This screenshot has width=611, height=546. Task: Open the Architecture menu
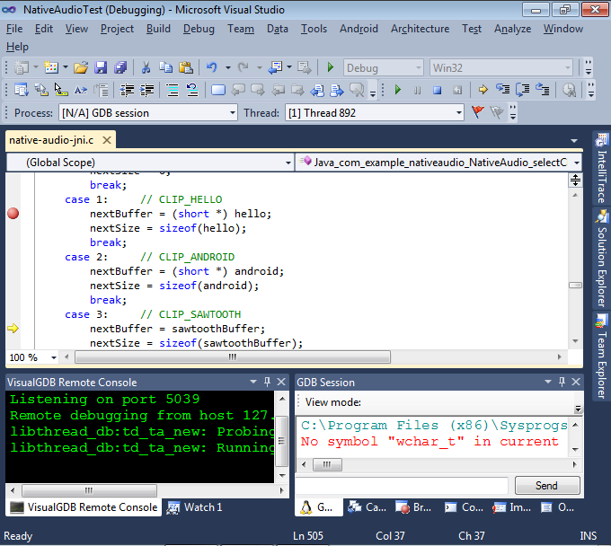pyautogui.click(x=421, y=29)
